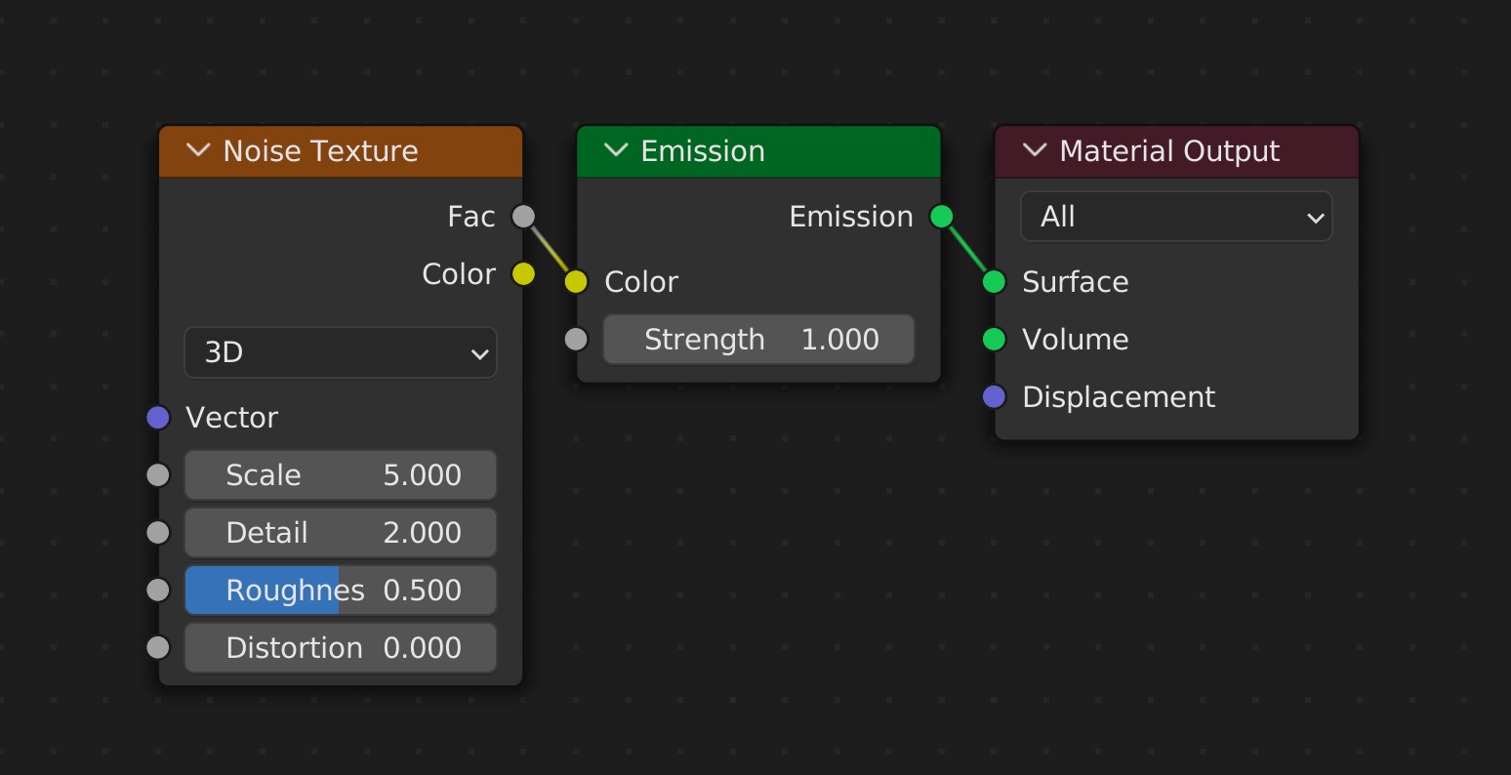1511x775 pixels.
Task: Select the Material Output node header
Action: [1176, 151]
